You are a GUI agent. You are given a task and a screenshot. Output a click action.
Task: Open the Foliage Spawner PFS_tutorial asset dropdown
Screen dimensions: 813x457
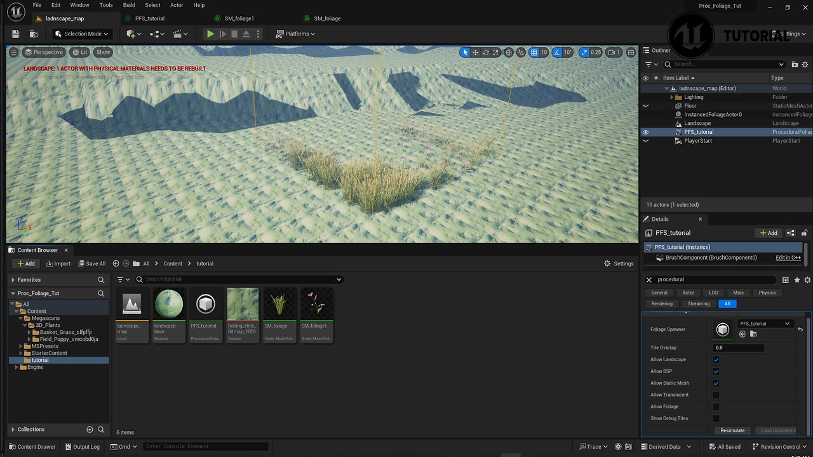point(765,324)
